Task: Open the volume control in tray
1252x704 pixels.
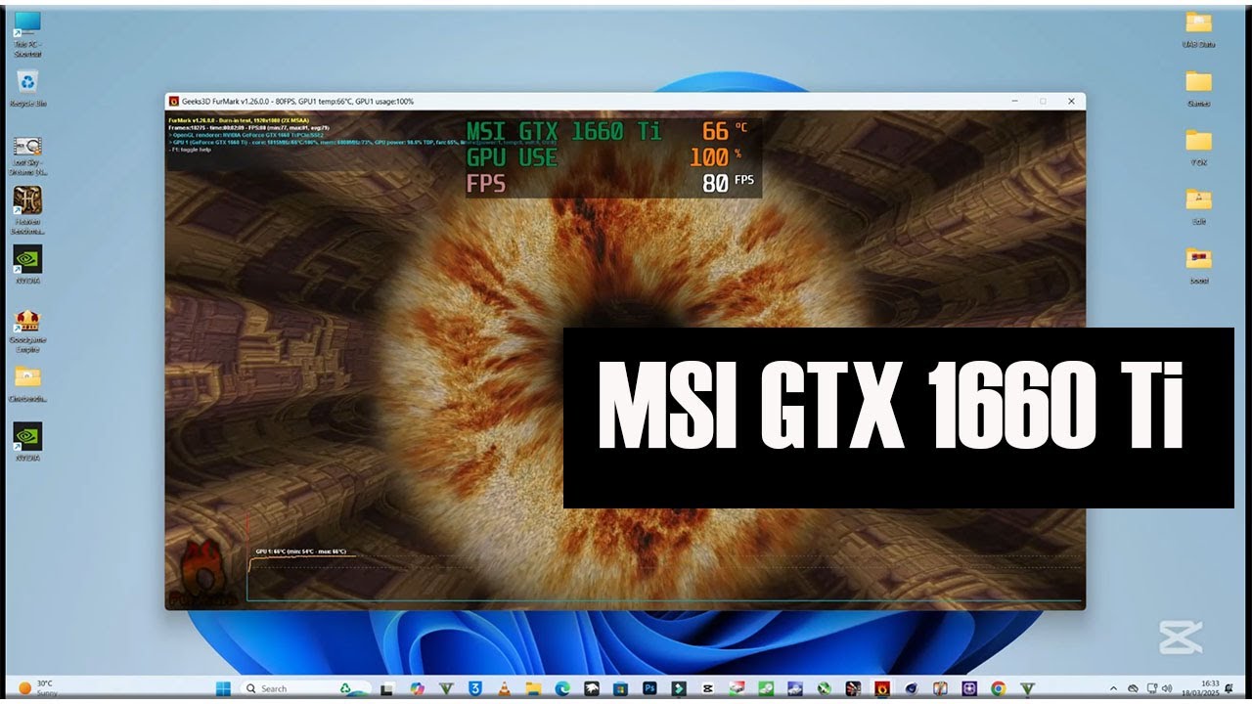Action: [1166, 688]
